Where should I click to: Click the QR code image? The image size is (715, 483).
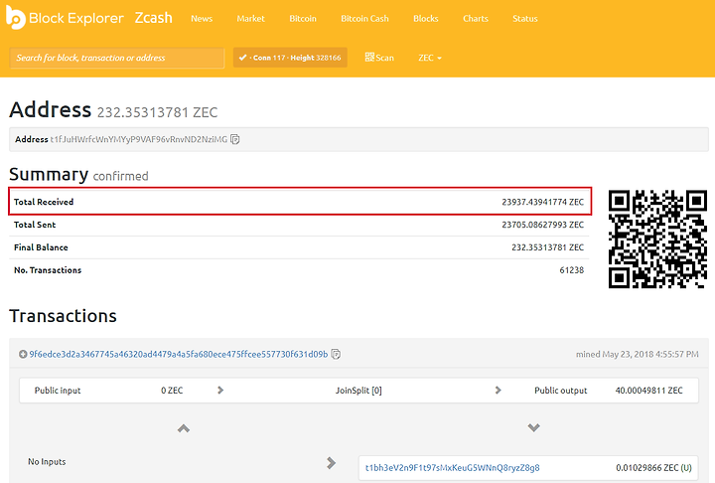(657, 240)
